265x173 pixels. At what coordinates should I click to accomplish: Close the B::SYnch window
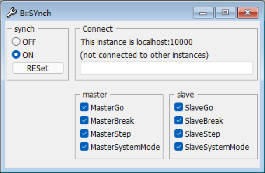248,13
